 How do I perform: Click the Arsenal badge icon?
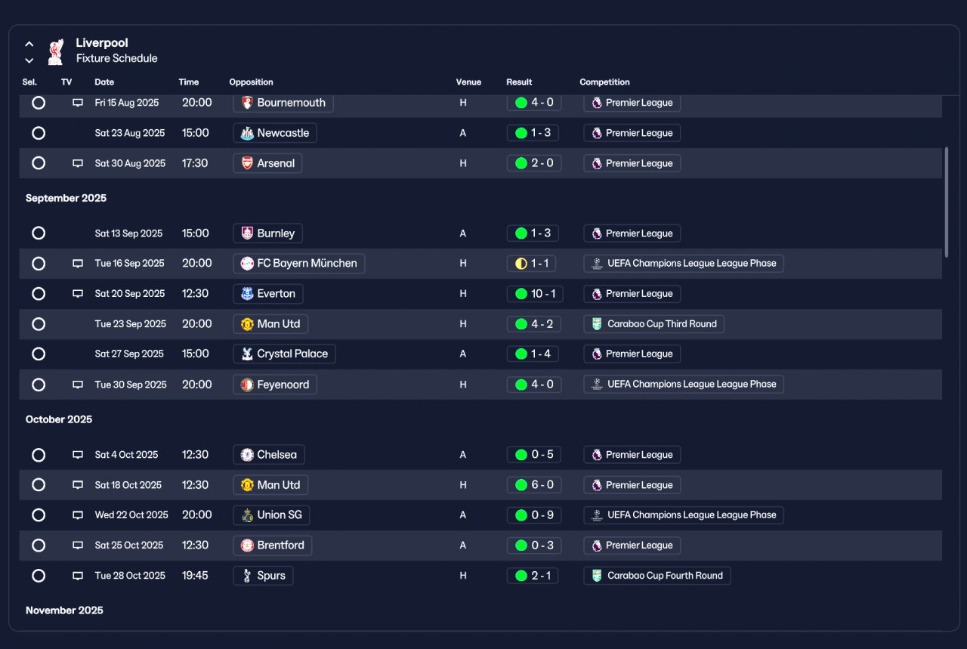(247, 163)
